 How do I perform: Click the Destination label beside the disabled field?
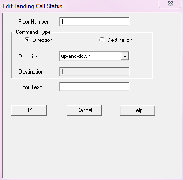pyautogui.click(x=32, y=72)
